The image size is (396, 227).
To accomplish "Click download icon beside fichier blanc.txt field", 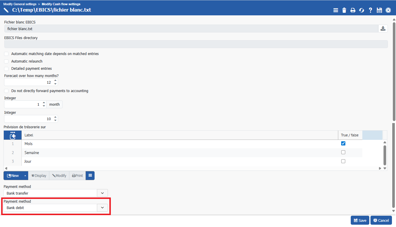I will pyautogui.click(x=383, y=29).
